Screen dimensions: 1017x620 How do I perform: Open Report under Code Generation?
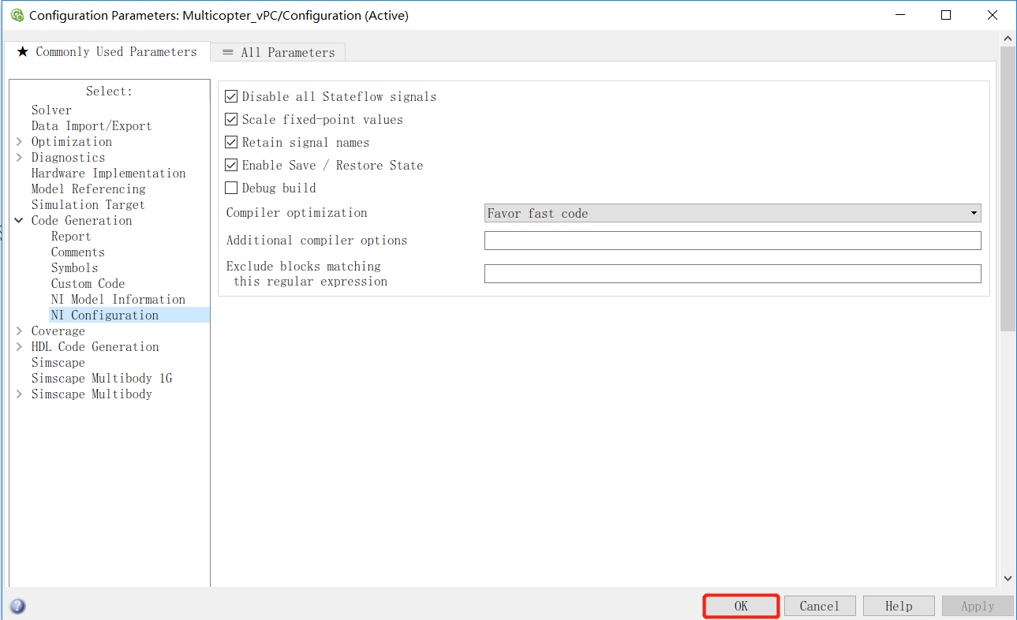point(71,237)
